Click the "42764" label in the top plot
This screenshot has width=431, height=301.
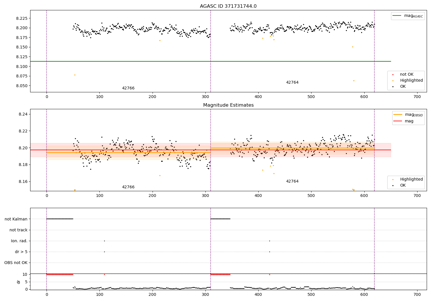[292, 83]
